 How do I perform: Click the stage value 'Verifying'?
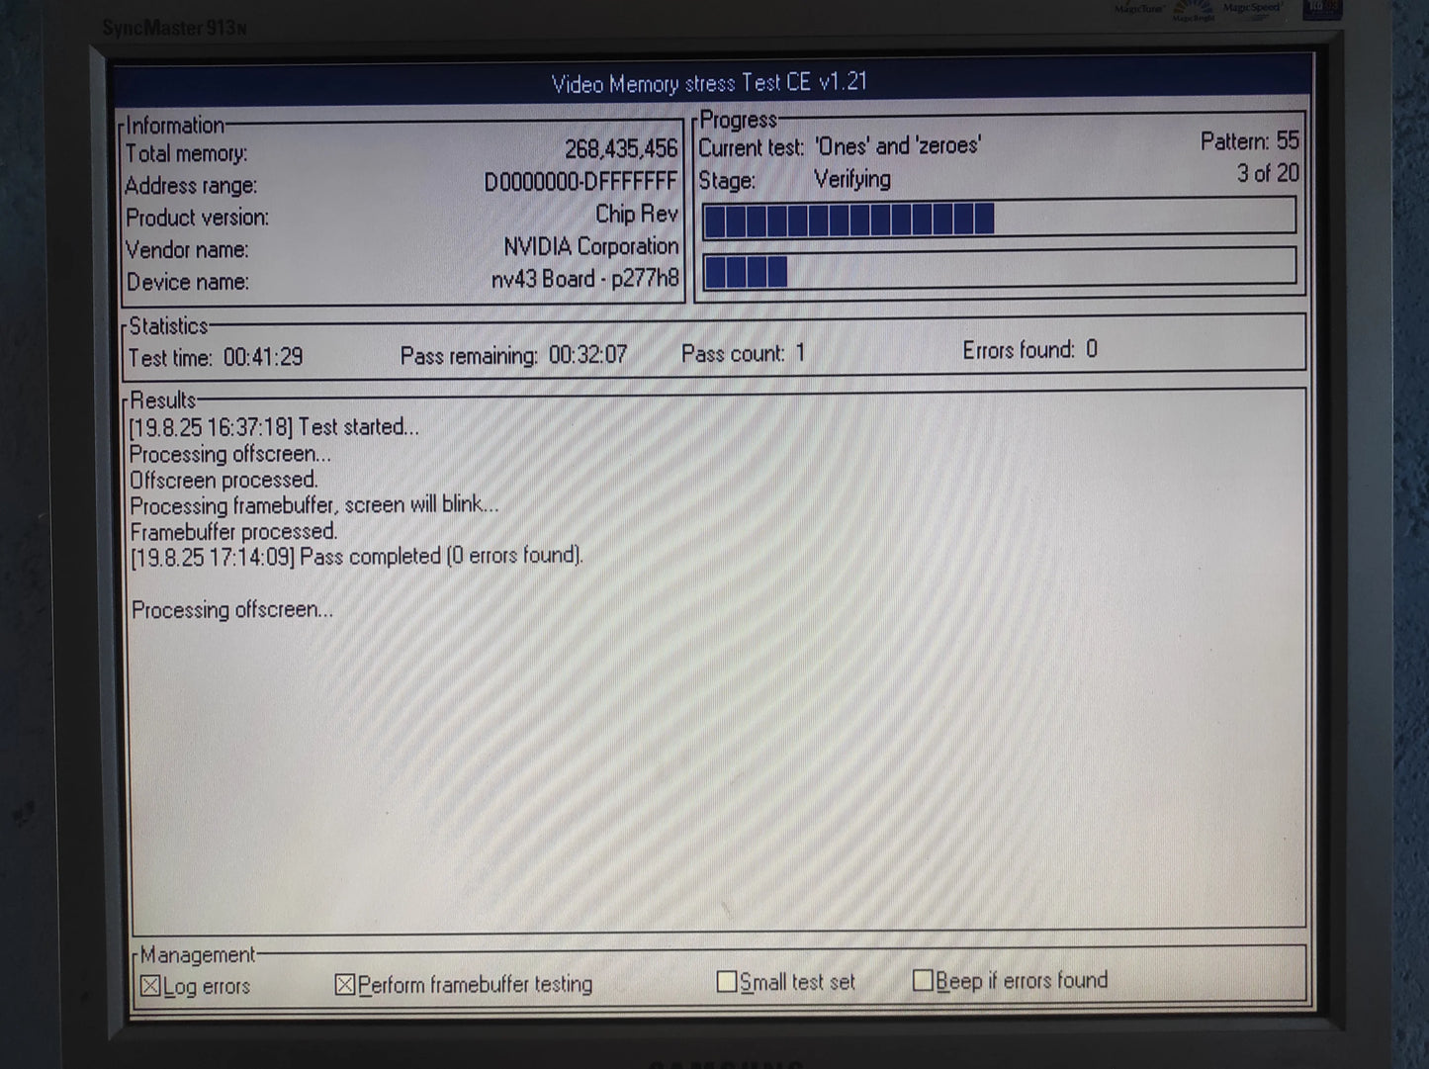[852, 179]
